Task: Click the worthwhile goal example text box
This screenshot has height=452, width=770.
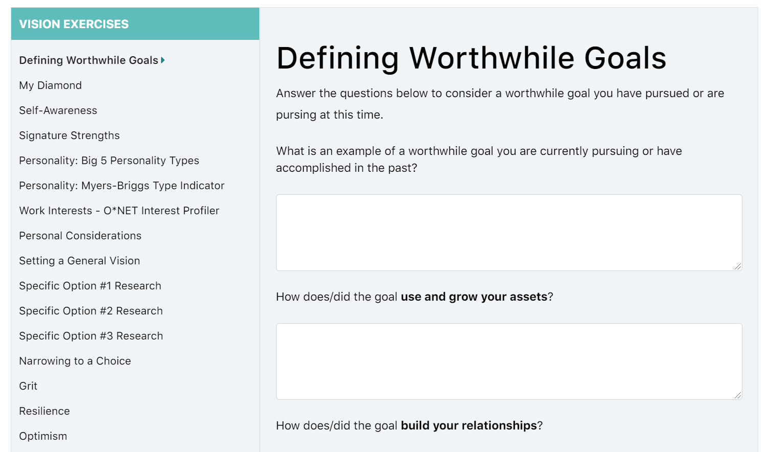Action: point(508,232)
